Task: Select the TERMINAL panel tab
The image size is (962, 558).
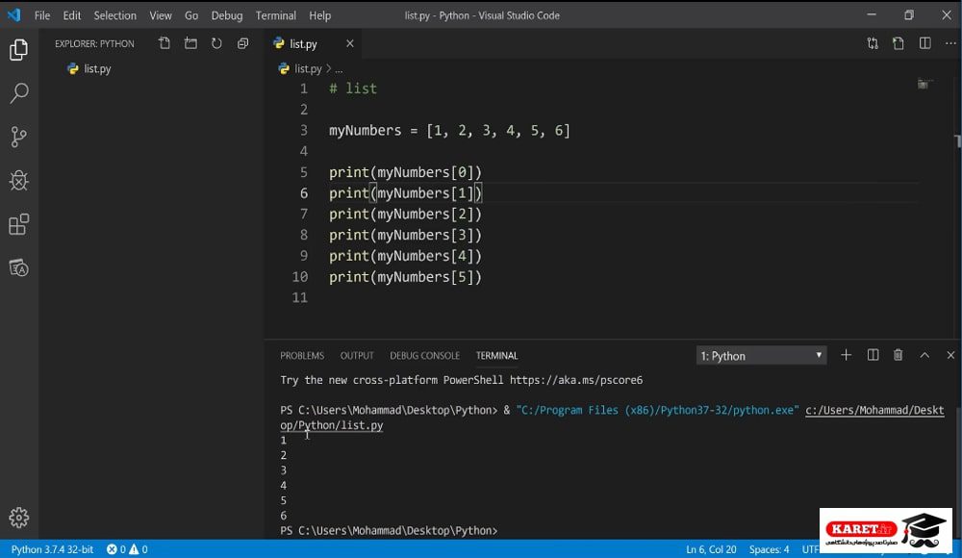Action: (x=497, y=355)
